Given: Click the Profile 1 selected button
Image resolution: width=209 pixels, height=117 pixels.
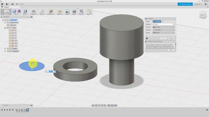Looking at the screenshot, I should (x=157, y=21).
